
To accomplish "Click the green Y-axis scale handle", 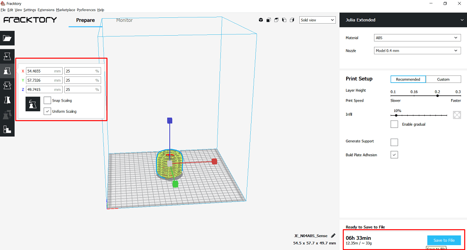I will 176,184.
